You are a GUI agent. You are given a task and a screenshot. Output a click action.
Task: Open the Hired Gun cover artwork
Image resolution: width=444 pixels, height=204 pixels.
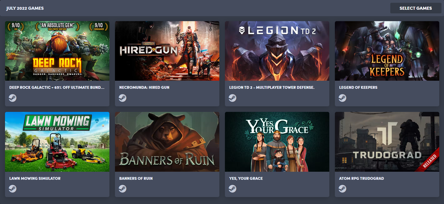click(167, 51)
